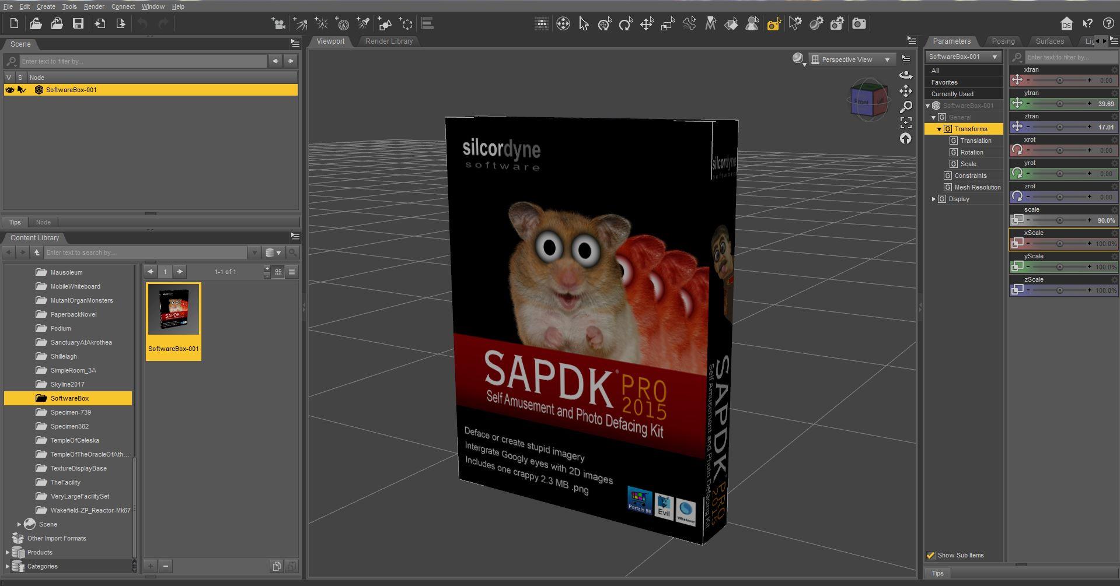Image resolution: width=1120 pixels, height=586 pixels.
Task: Click the view cube in viewport
Action: click(868, 100)
